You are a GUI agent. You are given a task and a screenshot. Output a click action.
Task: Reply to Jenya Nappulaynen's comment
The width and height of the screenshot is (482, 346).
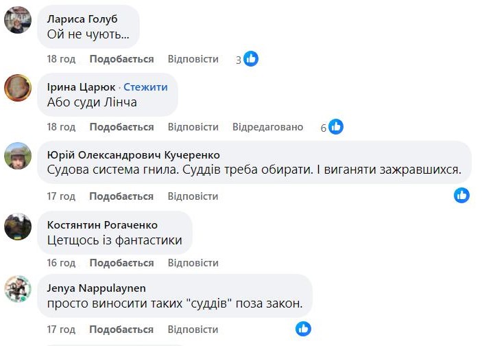193,330
